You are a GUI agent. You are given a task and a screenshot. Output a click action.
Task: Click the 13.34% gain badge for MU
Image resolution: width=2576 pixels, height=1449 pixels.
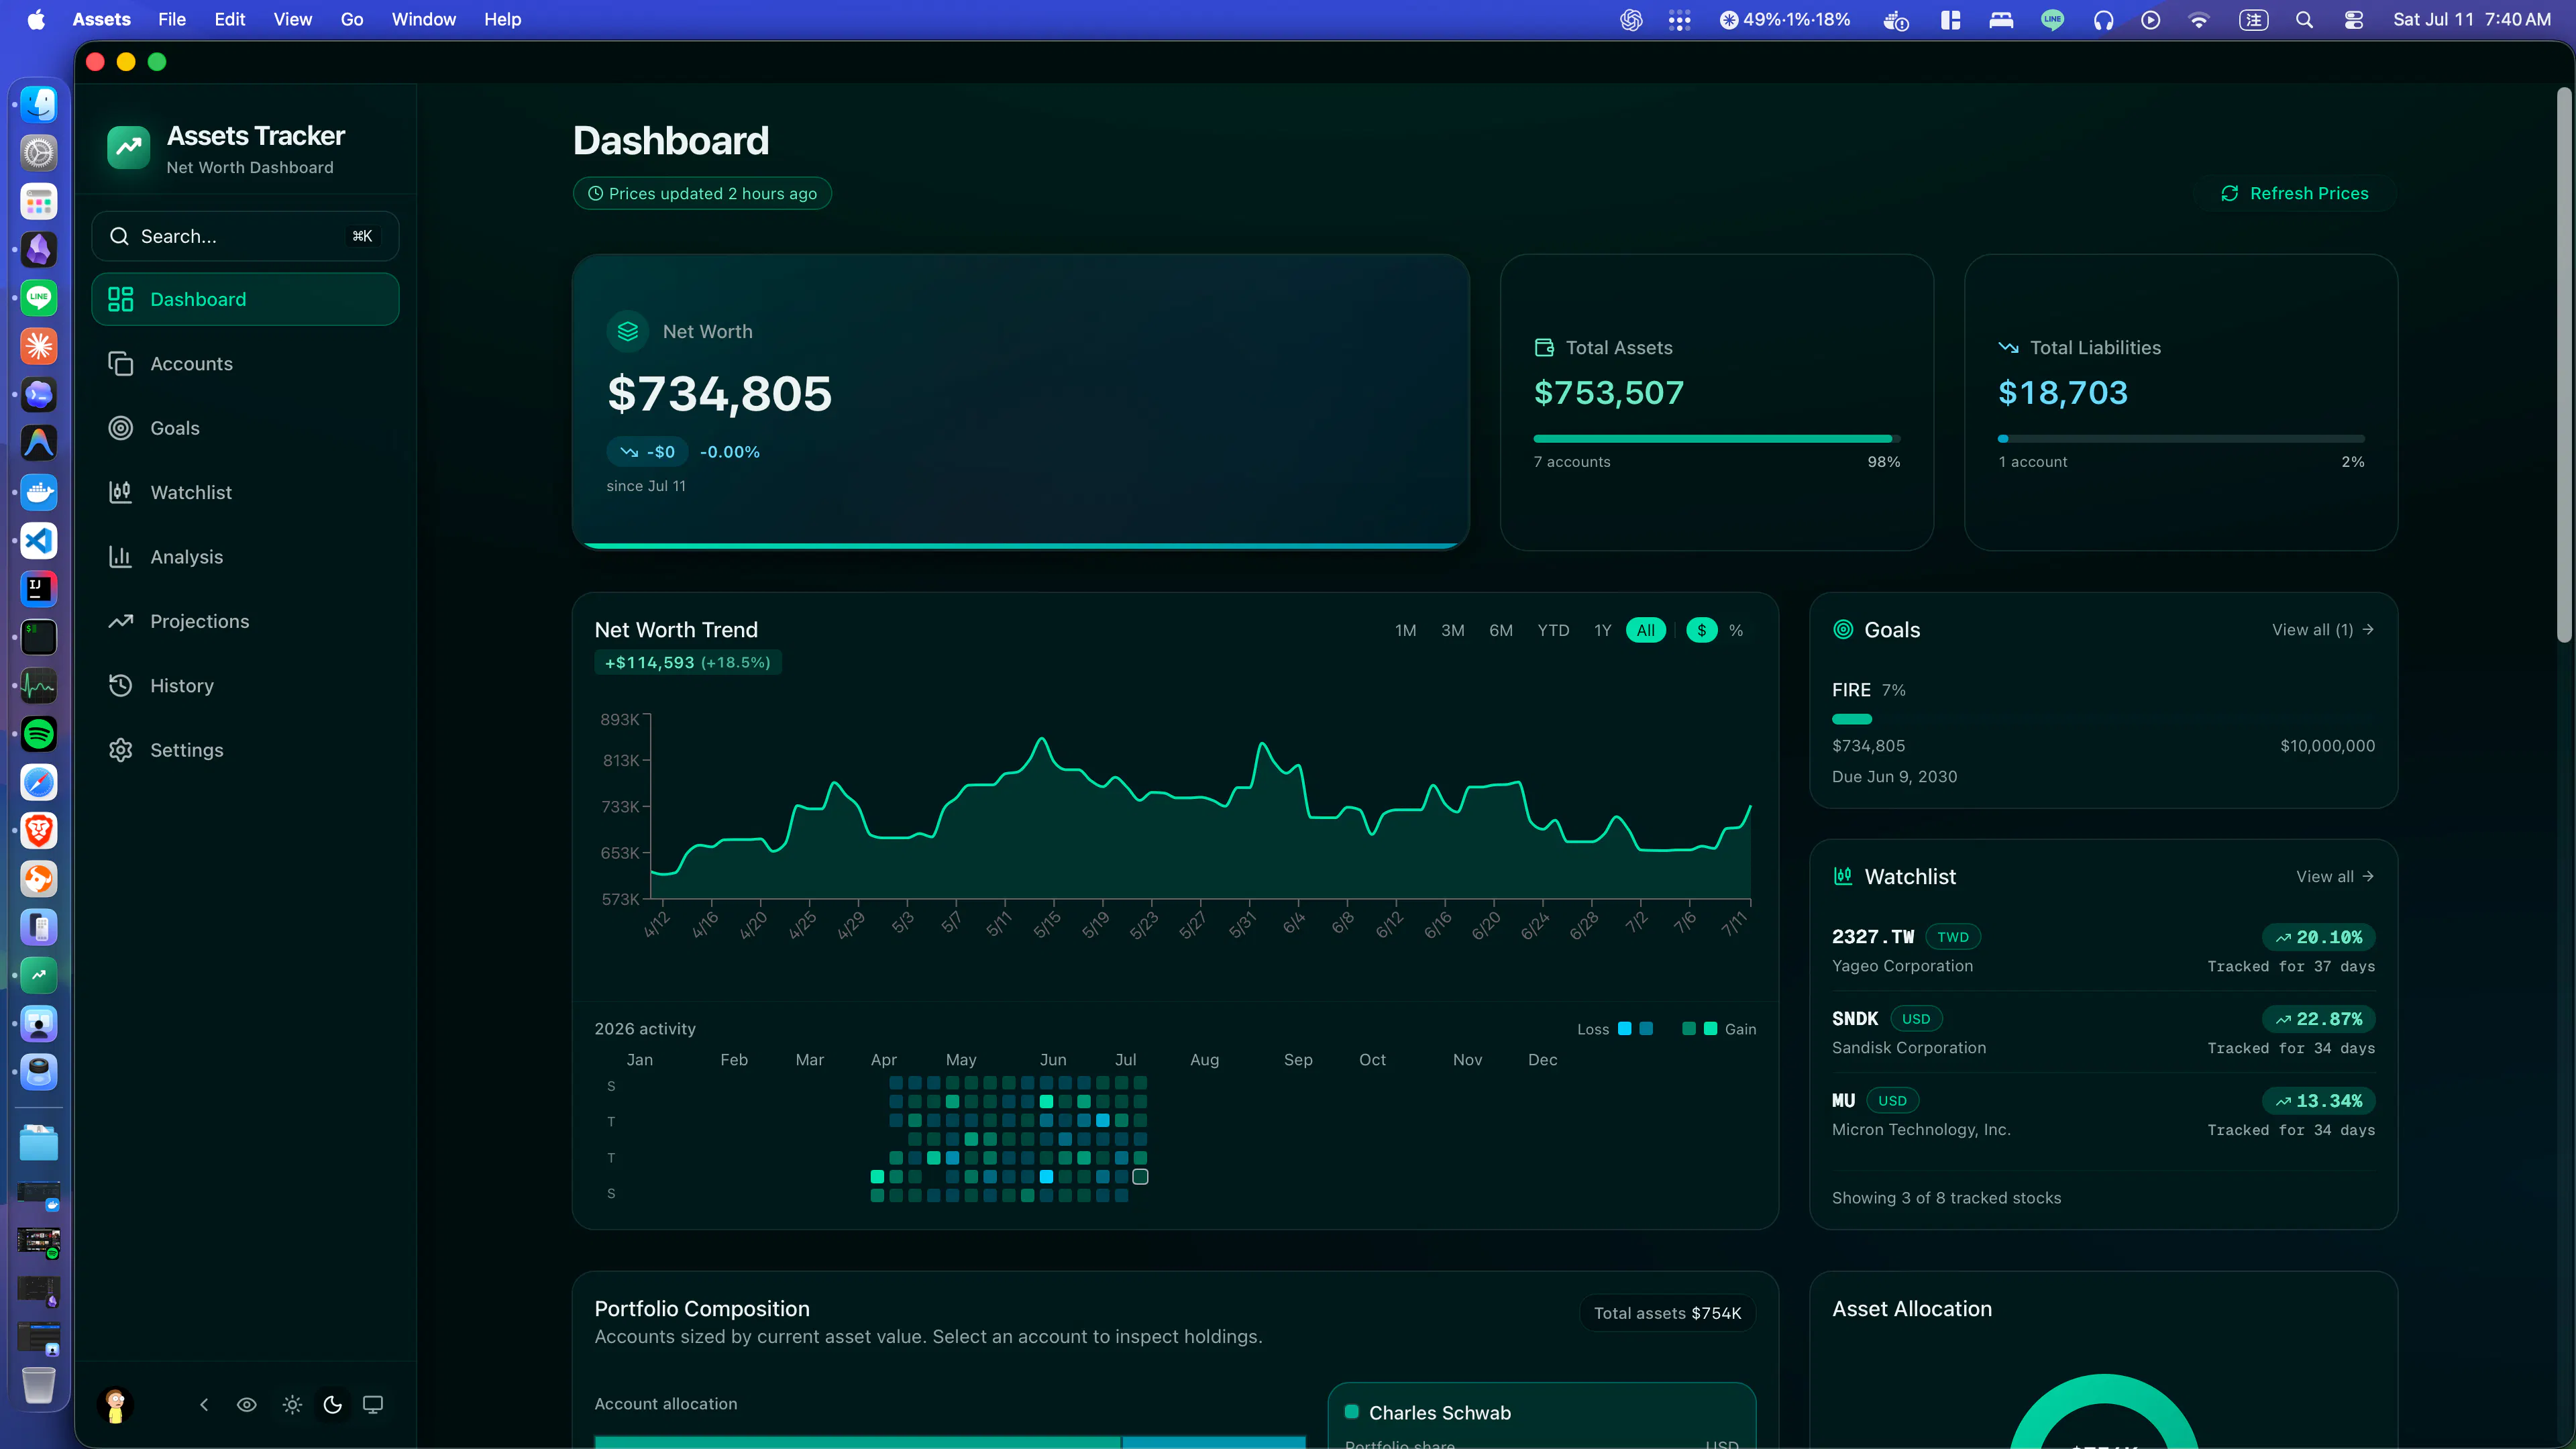pos(2318,1101)
